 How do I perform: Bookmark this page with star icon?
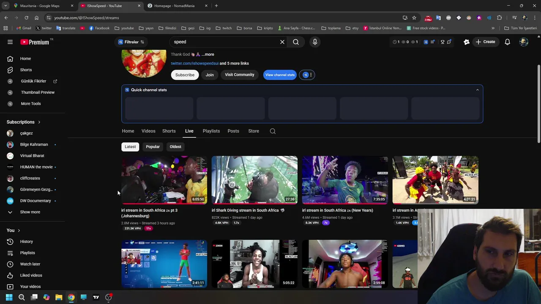pos(414,18)
